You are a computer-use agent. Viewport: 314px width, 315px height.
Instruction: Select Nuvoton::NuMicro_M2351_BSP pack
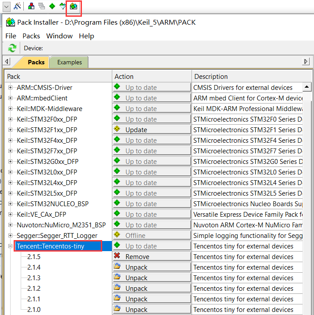click(x=61, y=225)
